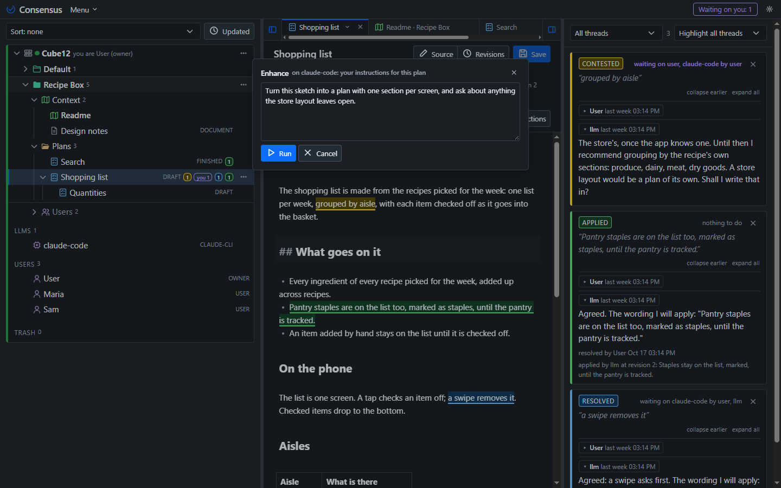Open the Shopping list tab dropdown arrow
The width and height of the screenshot is (781, 488).
coord(348,27)
